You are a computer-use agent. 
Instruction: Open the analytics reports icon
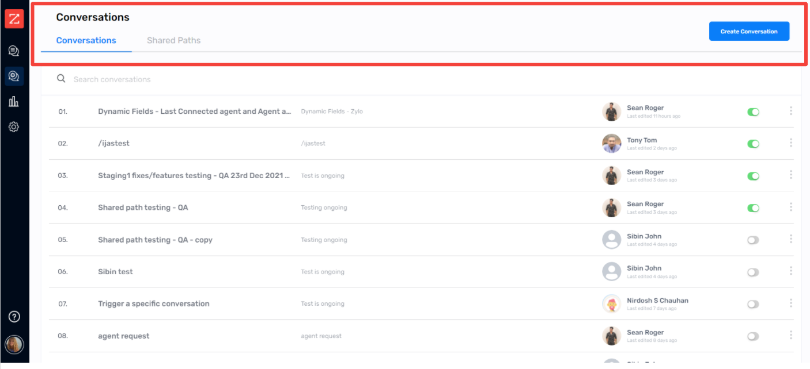[14, 101]
